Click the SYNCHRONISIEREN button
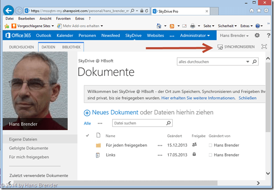The image size is (274, 190). 236,47
